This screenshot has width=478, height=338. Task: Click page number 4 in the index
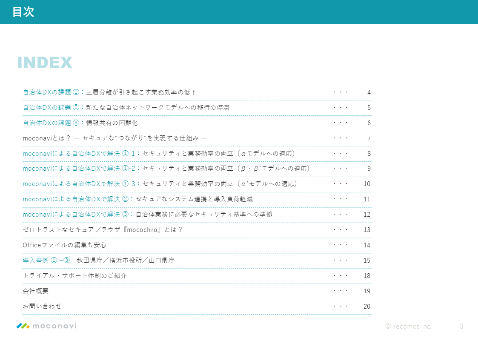pos(369,92)
